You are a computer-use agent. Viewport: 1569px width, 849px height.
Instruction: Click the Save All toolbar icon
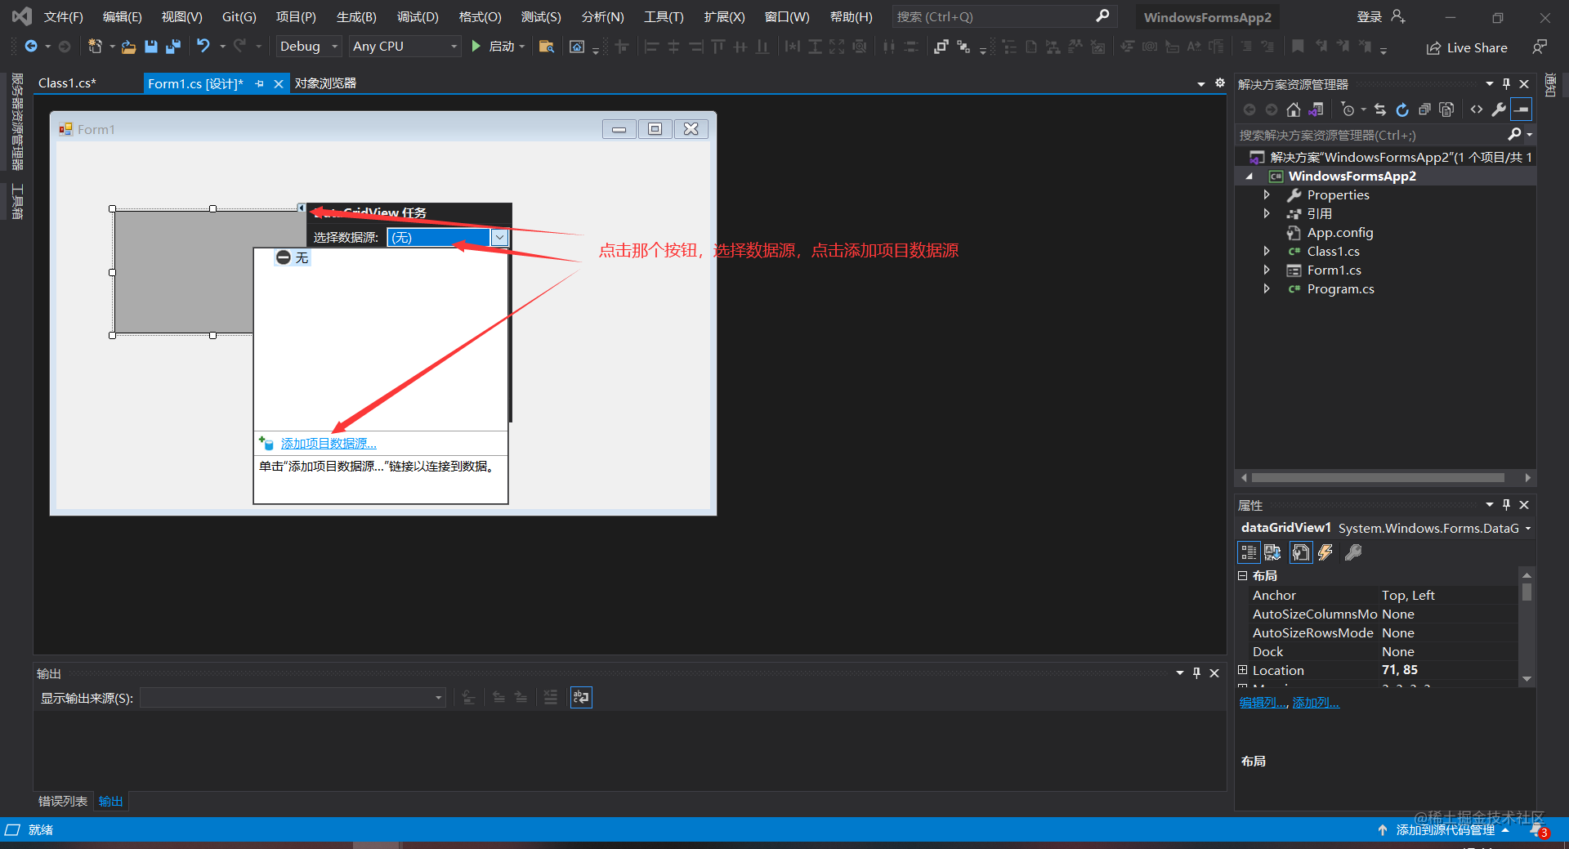point(173,47)
